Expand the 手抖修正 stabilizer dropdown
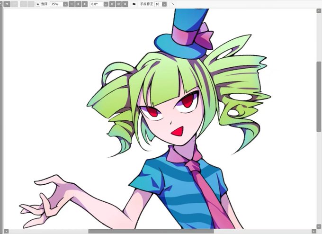Image resolution: width=322 pixels, height=234 pixels. 164,4
